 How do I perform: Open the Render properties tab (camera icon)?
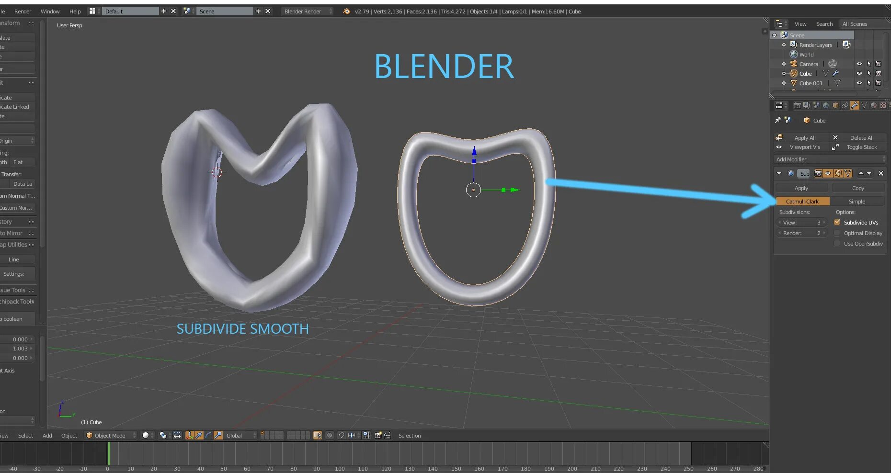tap(797, 105)
